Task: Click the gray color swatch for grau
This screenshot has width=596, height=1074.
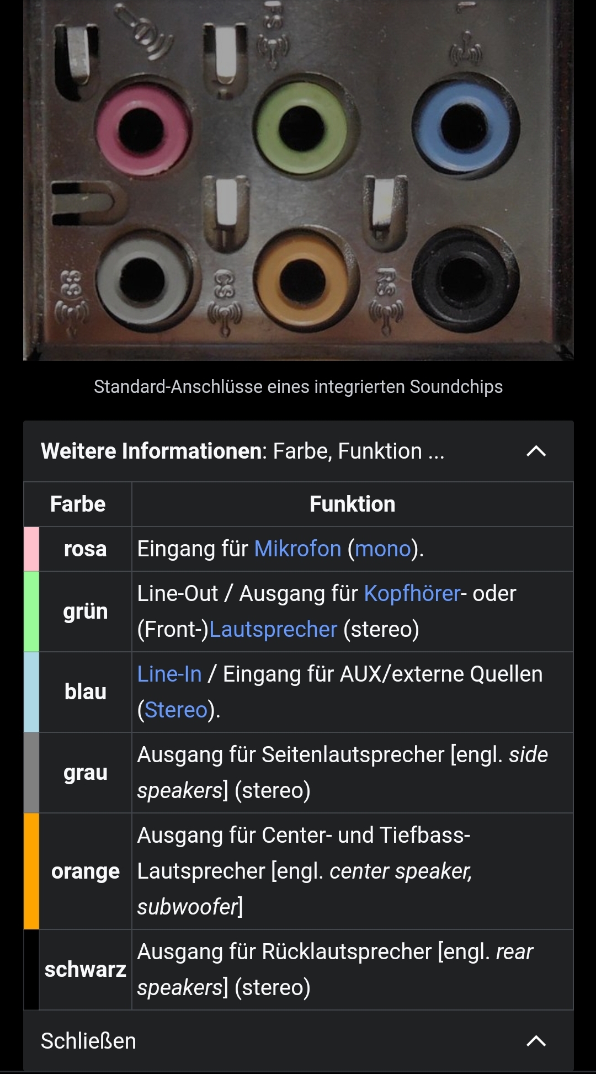Action: click(x=31, y=773)
